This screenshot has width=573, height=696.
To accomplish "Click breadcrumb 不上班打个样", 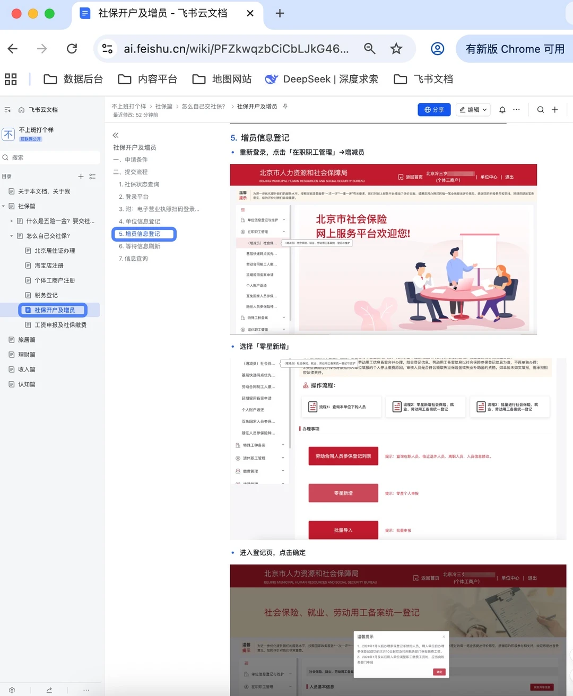I will [x=128, y=107].
